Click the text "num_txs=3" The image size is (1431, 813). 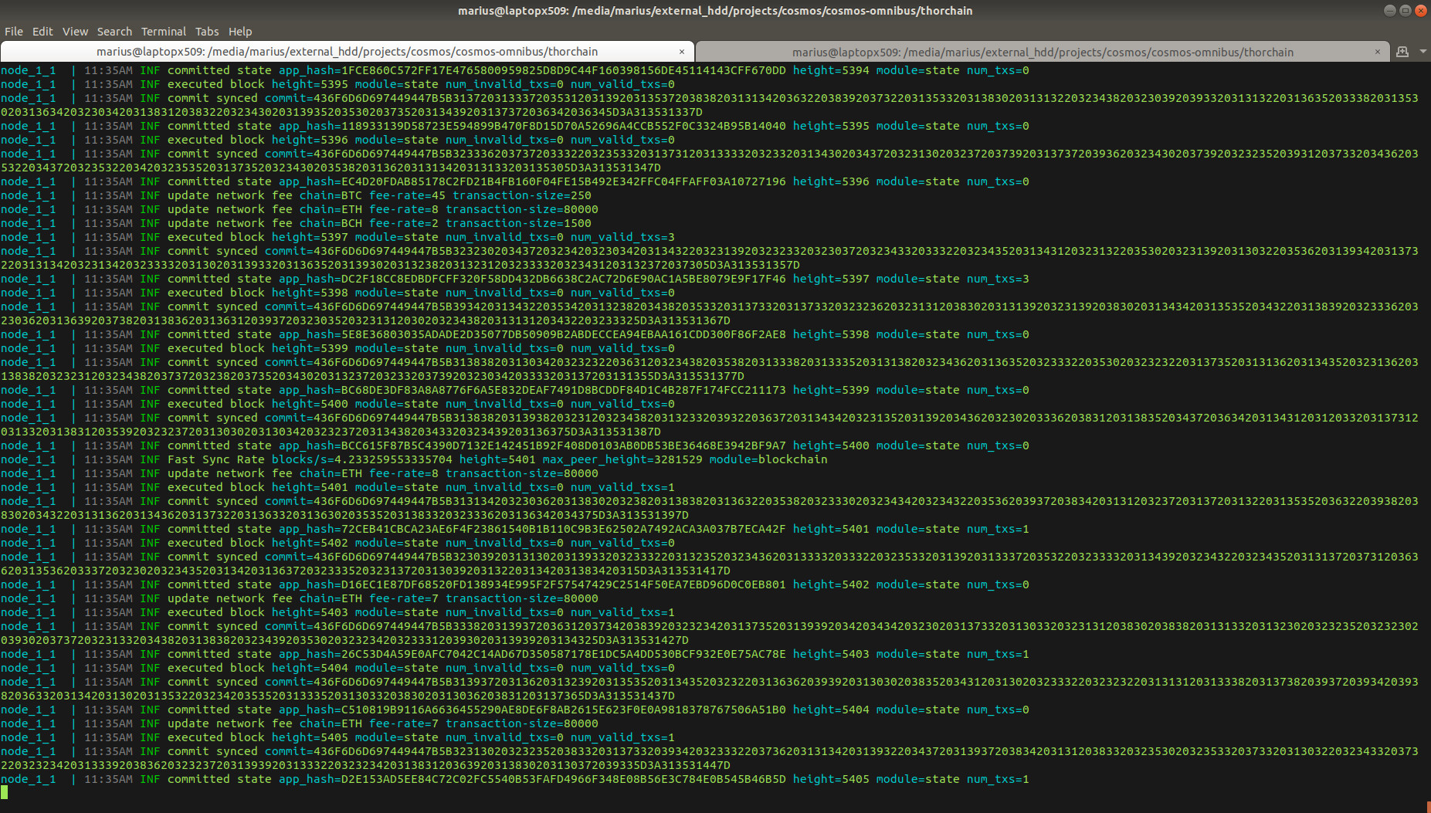[998, 279]
